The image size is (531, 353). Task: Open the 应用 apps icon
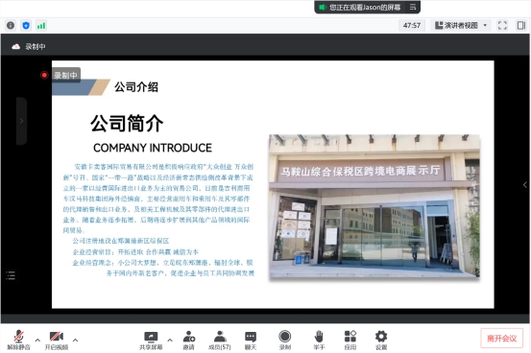[x=350, y=341]
